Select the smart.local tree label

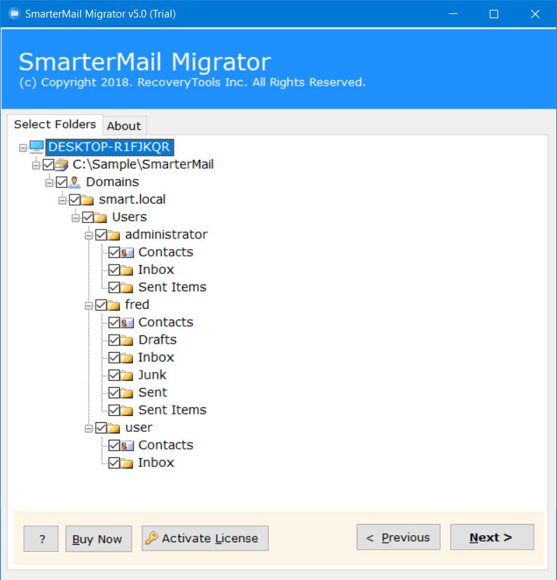coord(132,200)
